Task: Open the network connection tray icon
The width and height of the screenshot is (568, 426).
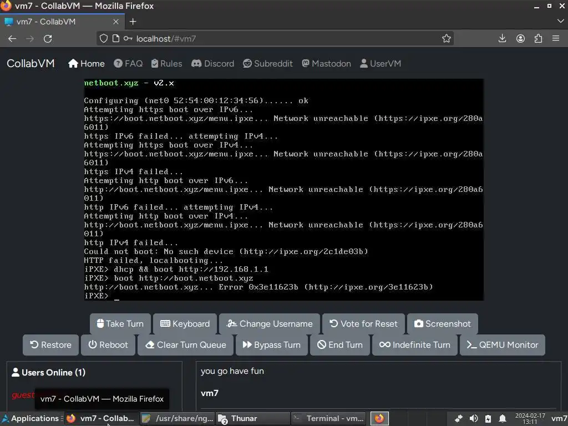Action: click(459, 418)
